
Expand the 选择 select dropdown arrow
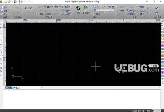click(9, 7)
